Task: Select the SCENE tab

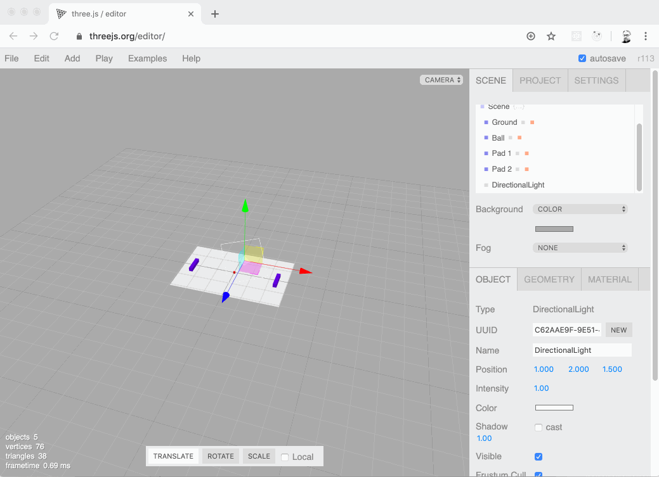Action: 491,80
